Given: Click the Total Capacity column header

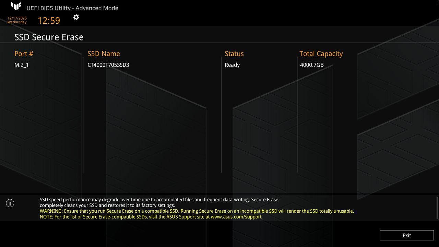Looking at the screenshot, I should [x=321, y=54].
